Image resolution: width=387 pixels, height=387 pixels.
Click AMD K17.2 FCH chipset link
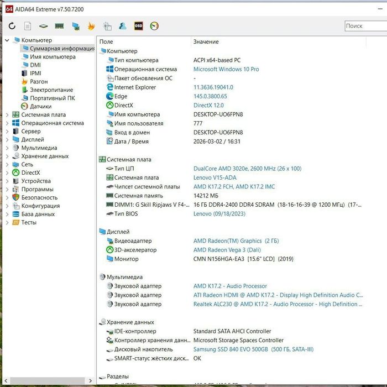pos(234,187)
